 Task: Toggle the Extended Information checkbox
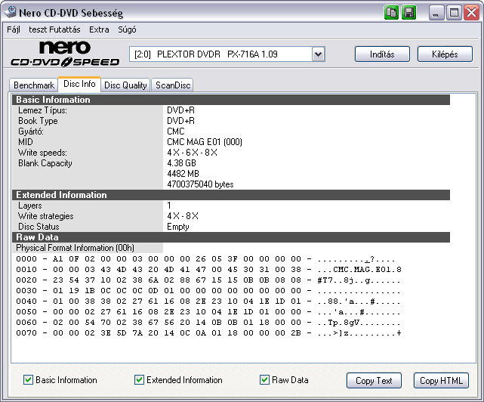point(139,380)
